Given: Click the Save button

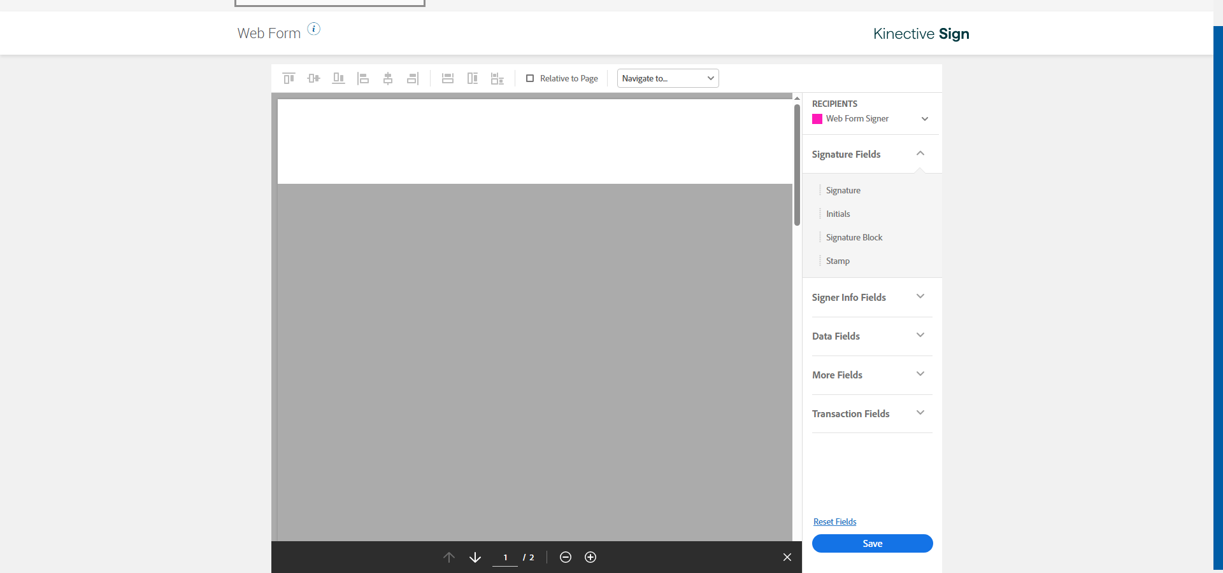Looking at the screenshot, I should click(872, 543).
